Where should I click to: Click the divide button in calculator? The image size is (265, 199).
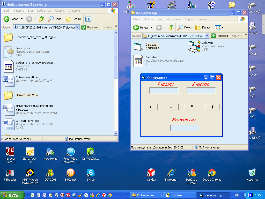point(212,107)
